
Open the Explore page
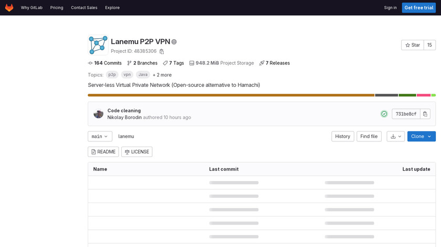tap(112, 7)
